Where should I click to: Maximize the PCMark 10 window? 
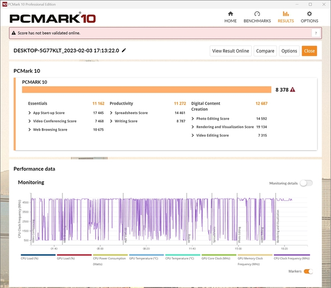pyautogui.click(x=310, y=4)
